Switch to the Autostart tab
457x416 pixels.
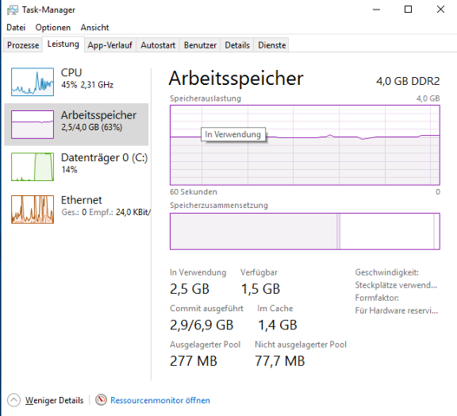tap(158, 45)
